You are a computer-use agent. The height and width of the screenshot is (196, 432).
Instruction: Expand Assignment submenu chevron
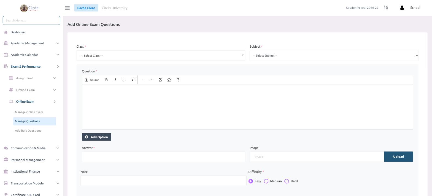[x=55, y=78]
